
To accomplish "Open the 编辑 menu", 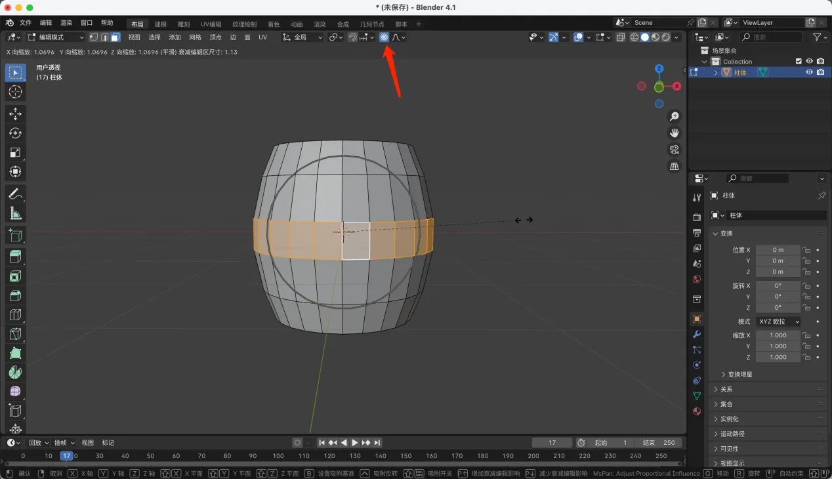I will (x=46, y=23).
